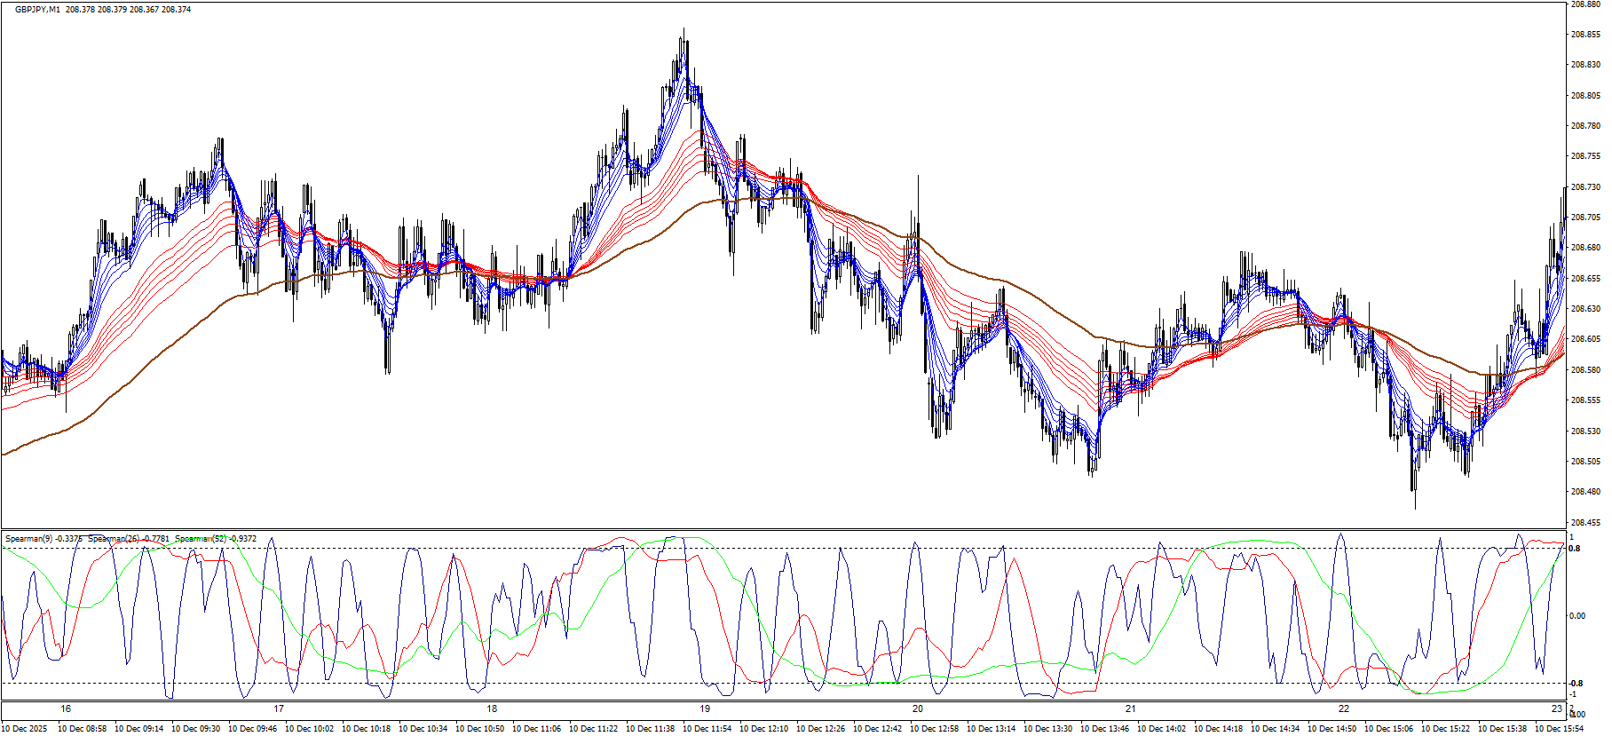This screenshot has height=752, width=1612.
Task: Click the 208.880 price scale label
Action: click(1585, 4)
